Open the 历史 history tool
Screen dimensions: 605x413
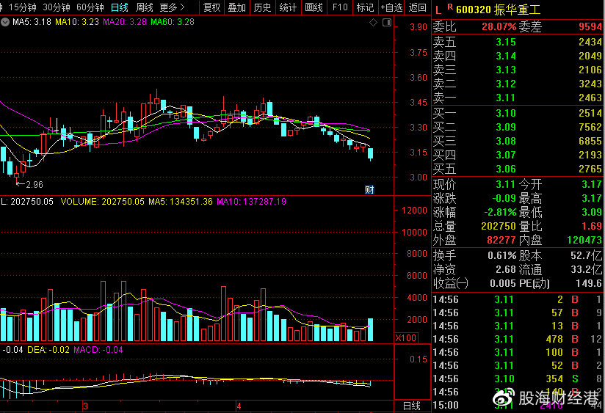coord(262,7)
